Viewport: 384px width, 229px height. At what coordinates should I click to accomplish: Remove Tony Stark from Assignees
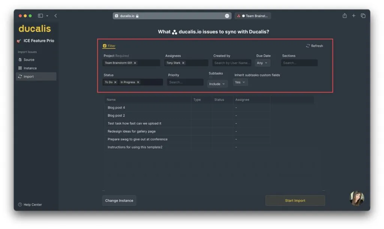[x=183, y=63]
